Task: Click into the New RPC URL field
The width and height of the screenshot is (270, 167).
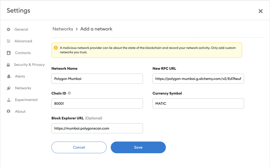Action: (198, 79)
